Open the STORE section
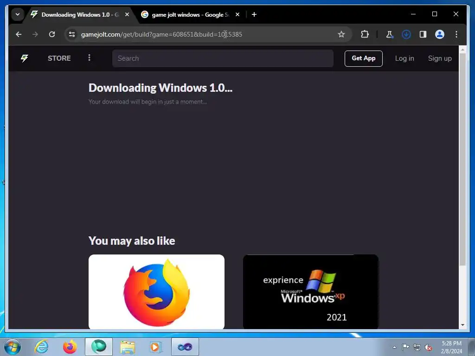Screen dimensions: 475x356 point(59,58)
